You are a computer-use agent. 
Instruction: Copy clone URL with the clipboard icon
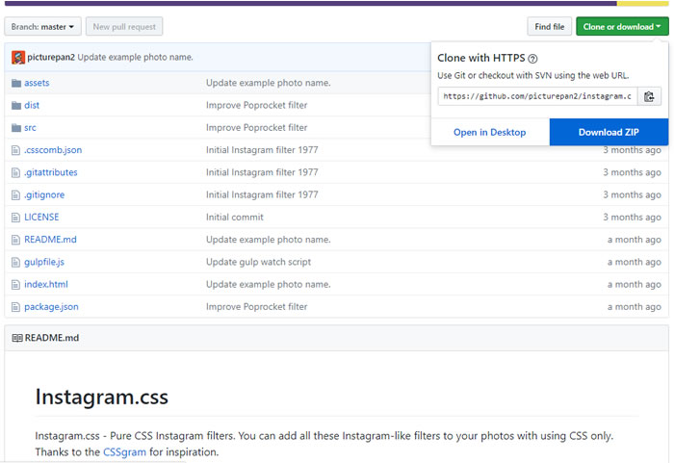(649, 96)
